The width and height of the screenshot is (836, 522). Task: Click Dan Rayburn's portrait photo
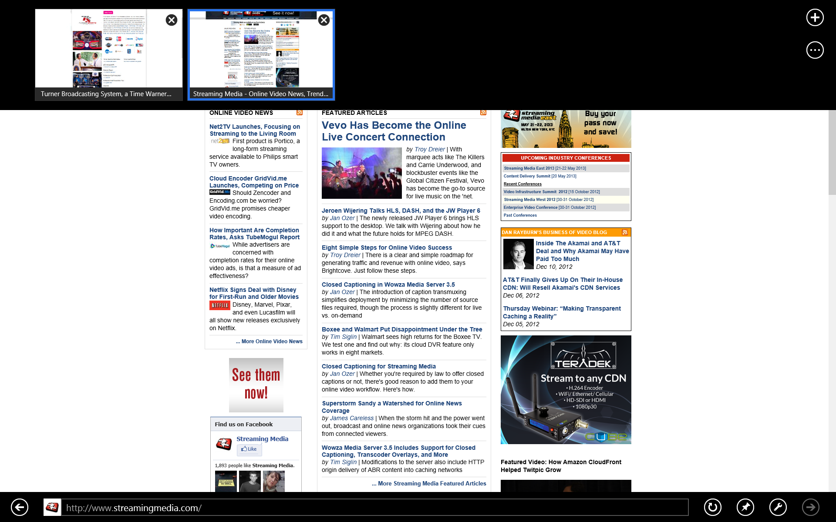pyautogui.click(x=518, y=254)
